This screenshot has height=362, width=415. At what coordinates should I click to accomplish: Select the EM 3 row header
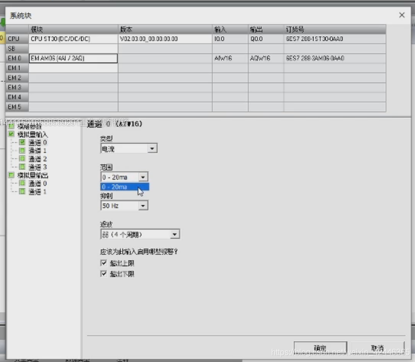click(x=17, y=87)
